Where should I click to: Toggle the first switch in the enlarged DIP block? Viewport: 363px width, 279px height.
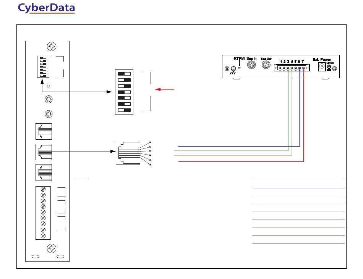124,74
